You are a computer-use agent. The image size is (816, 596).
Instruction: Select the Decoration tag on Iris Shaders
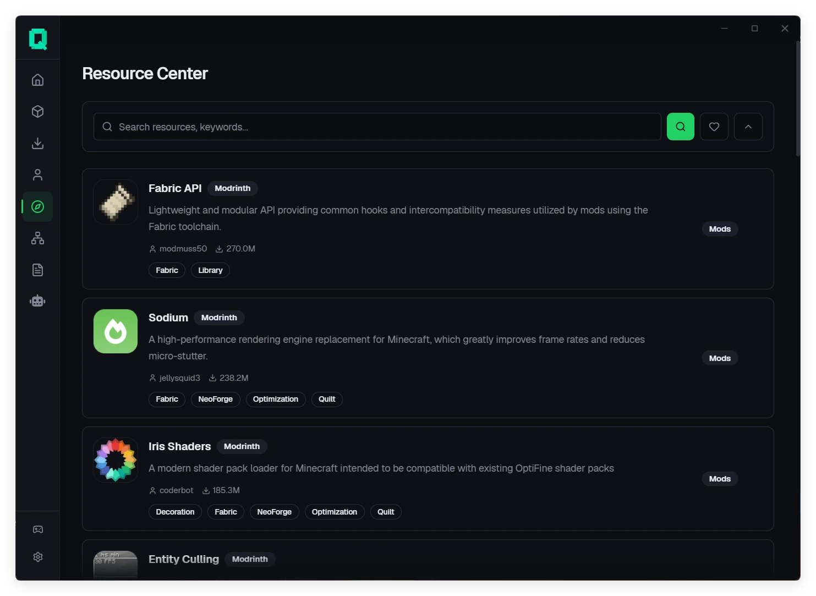point(175,512)
